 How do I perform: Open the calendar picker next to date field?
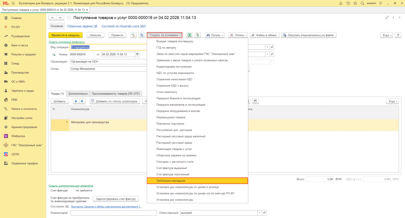pos(137,54)
